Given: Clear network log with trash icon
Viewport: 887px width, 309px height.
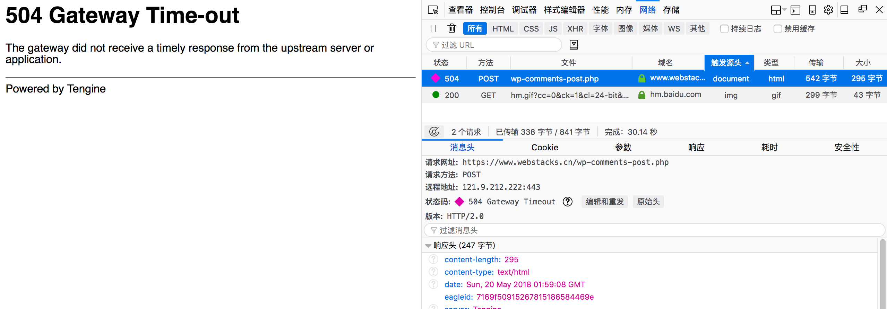Looking at the screenshot, I should click(x=451, y=28).
